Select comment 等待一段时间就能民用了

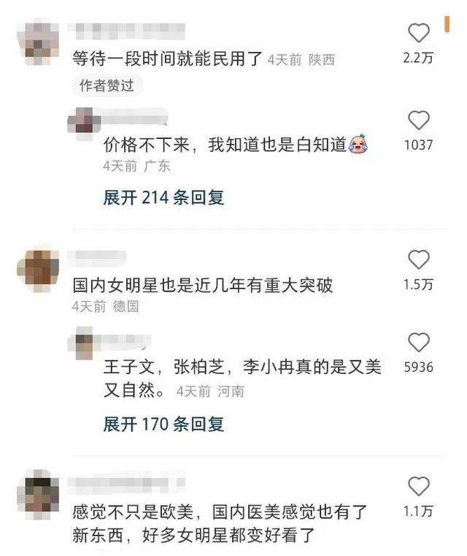coord(167,58)
